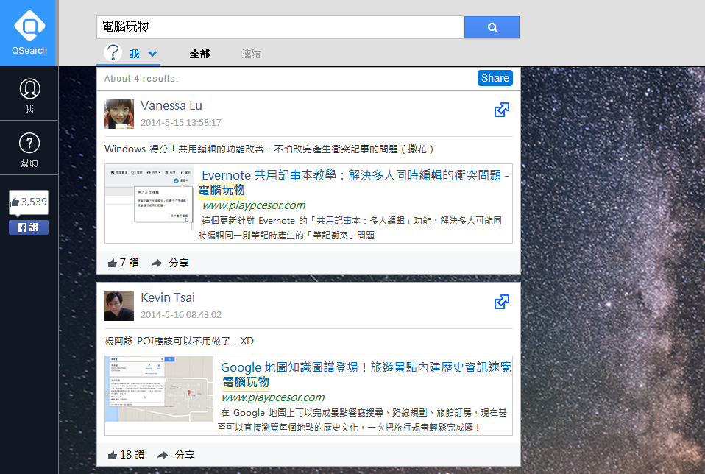Click the magnifier search button
The height and width of the screenshot is (474, 705).
click(x=492, y=27)
